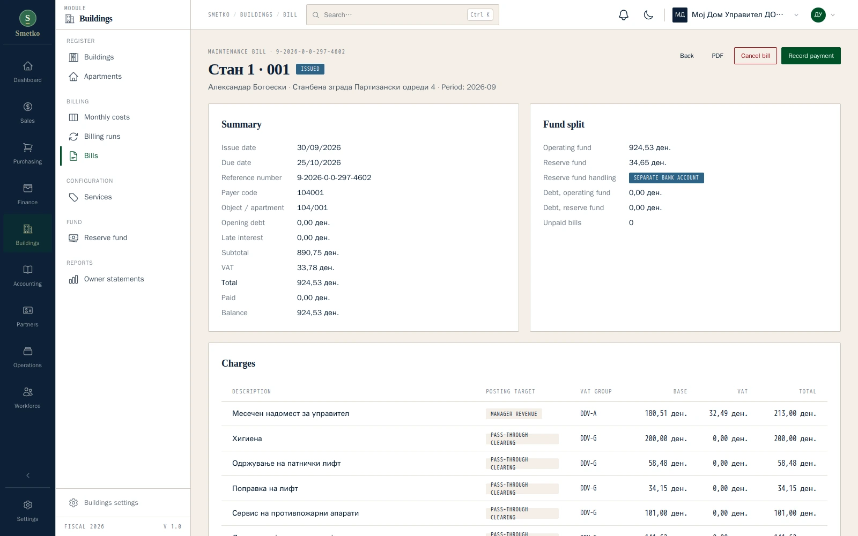Image resolution: width=858 pixels, height=536 pixels.
Task: Select Bills menu item
Action: 123,156
